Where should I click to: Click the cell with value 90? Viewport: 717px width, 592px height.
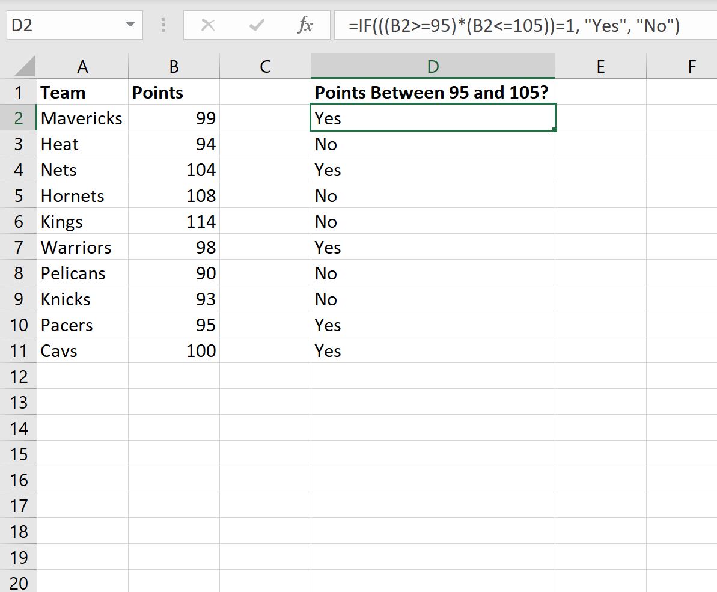pos(174,273)
